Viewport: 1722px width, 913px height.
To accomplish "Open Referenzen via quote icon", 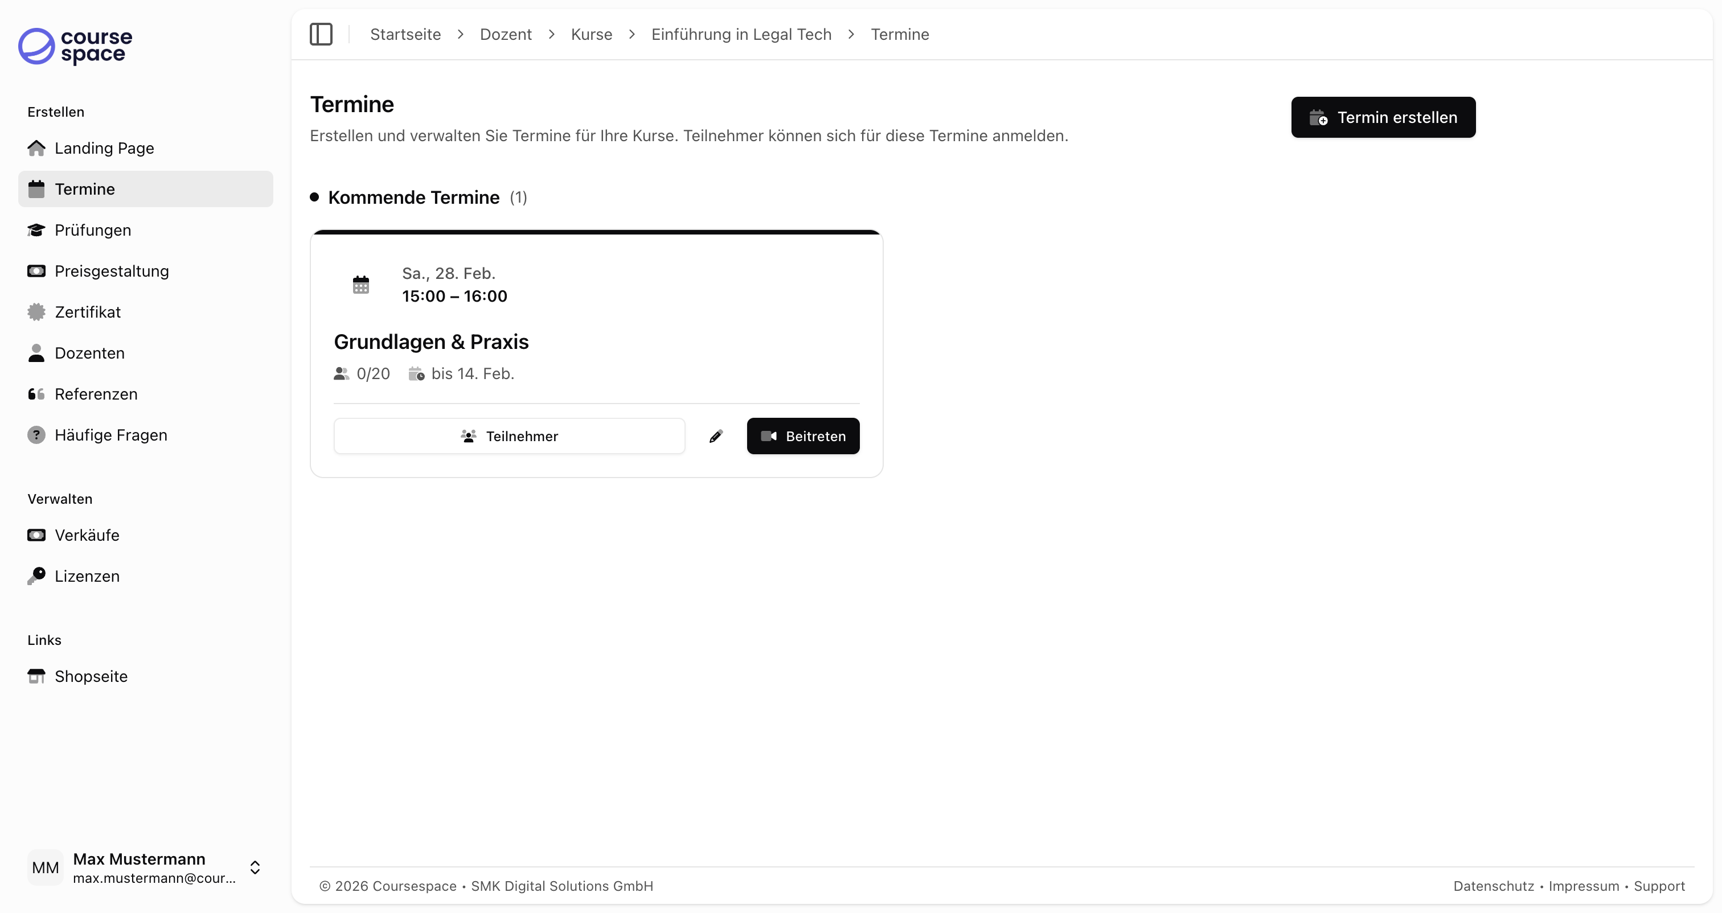I will tap(36, 394).
